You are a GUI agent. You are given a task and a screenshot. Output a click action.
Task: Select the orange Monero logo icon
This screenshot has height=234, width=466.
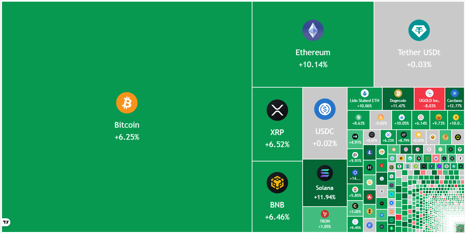[x=355, y=190]
